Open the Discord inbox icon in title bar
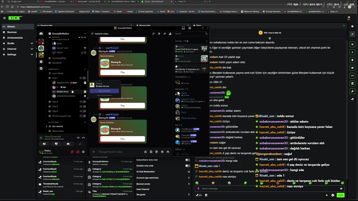 click(x=183, y=28)
